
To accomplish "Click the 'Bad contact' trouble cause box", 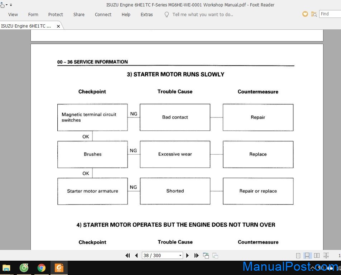I will tap(175, 117).
